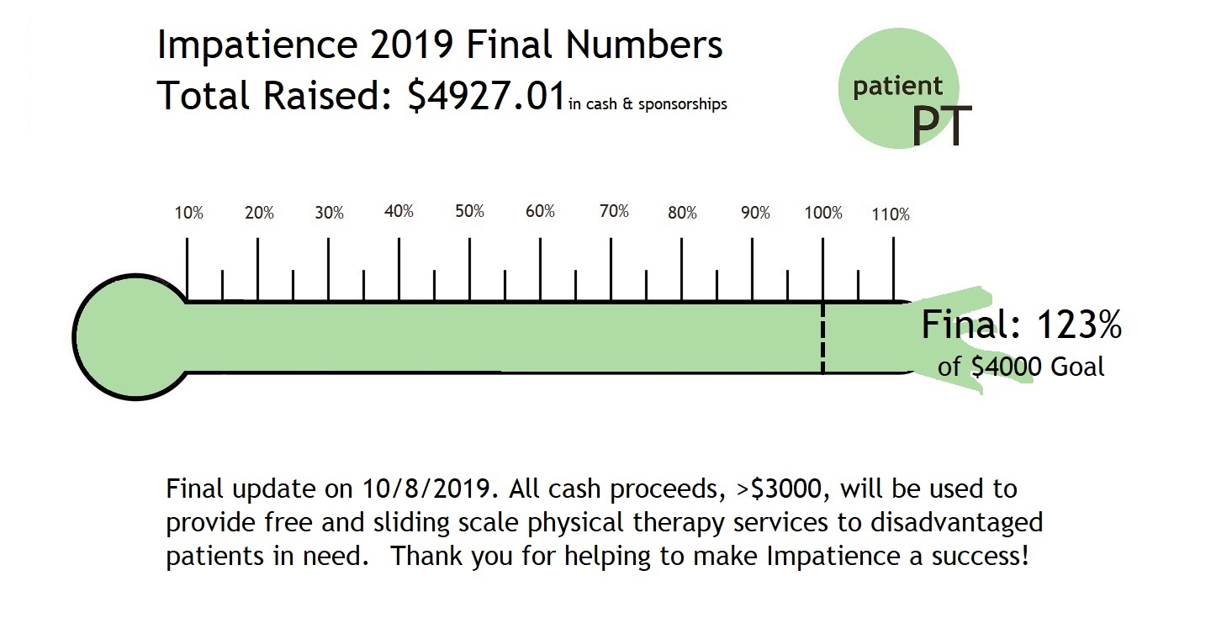1211x639 pixels.
Task: Click the Impatience 2019 Final Numbers heading
Action: coord(440,45)
